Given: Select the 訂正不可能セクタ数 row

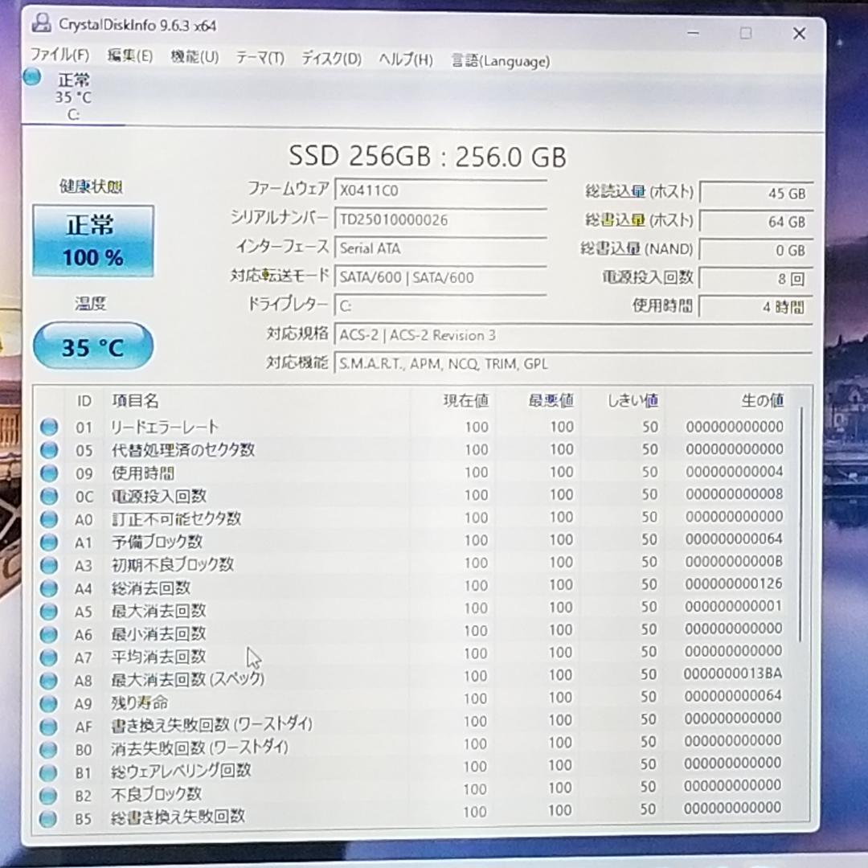Looking at the screenshot, I should click(412, 518).
